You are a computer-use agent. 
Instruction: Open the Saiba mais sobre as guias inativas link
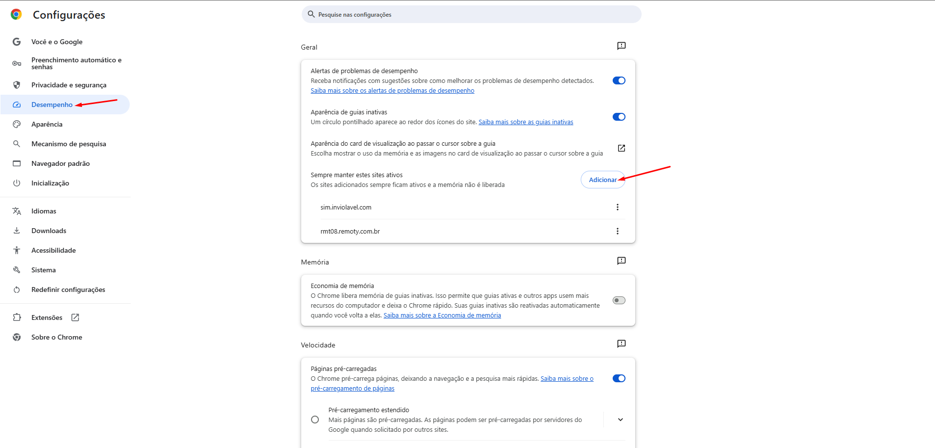(526, 122)
